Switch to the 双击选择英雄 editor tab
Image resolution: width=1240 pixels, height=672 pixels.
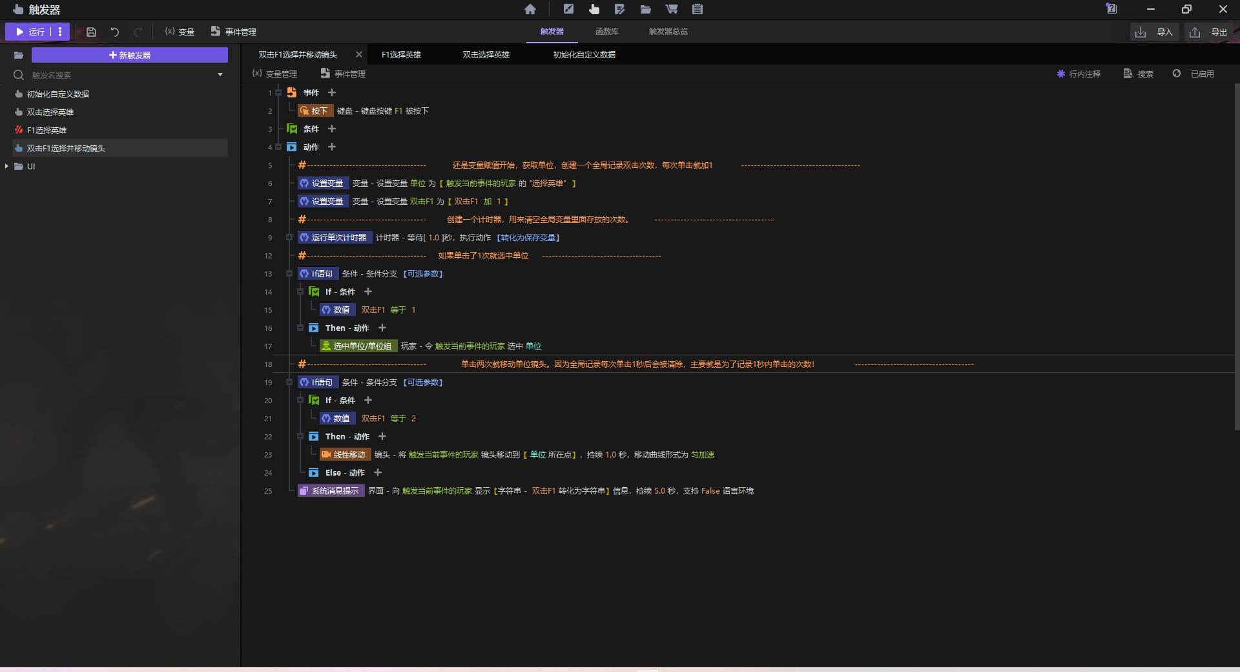pos(486,55)
